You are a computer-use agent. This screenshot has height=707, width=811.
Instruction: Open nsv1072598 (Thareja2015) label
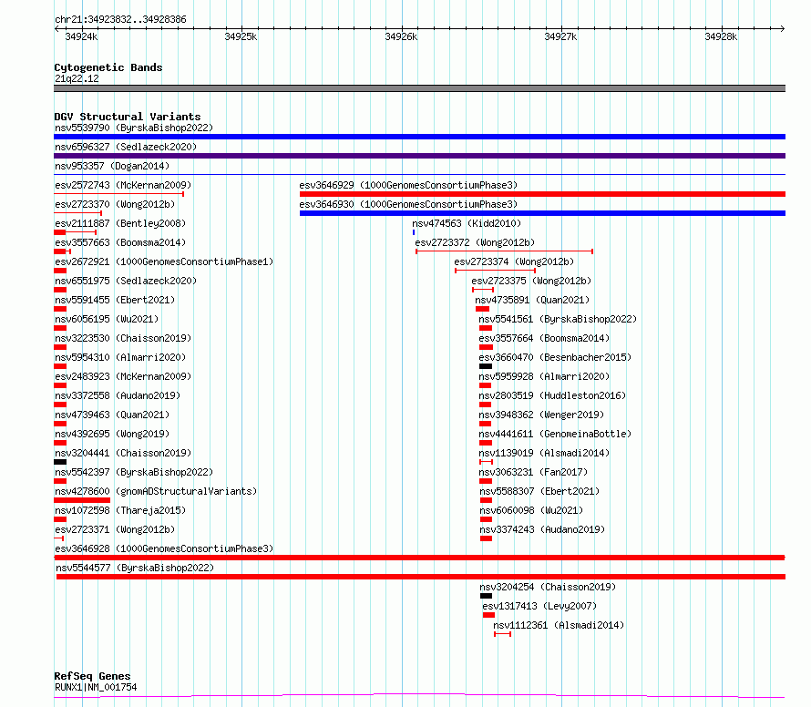(x=120, y=510)
